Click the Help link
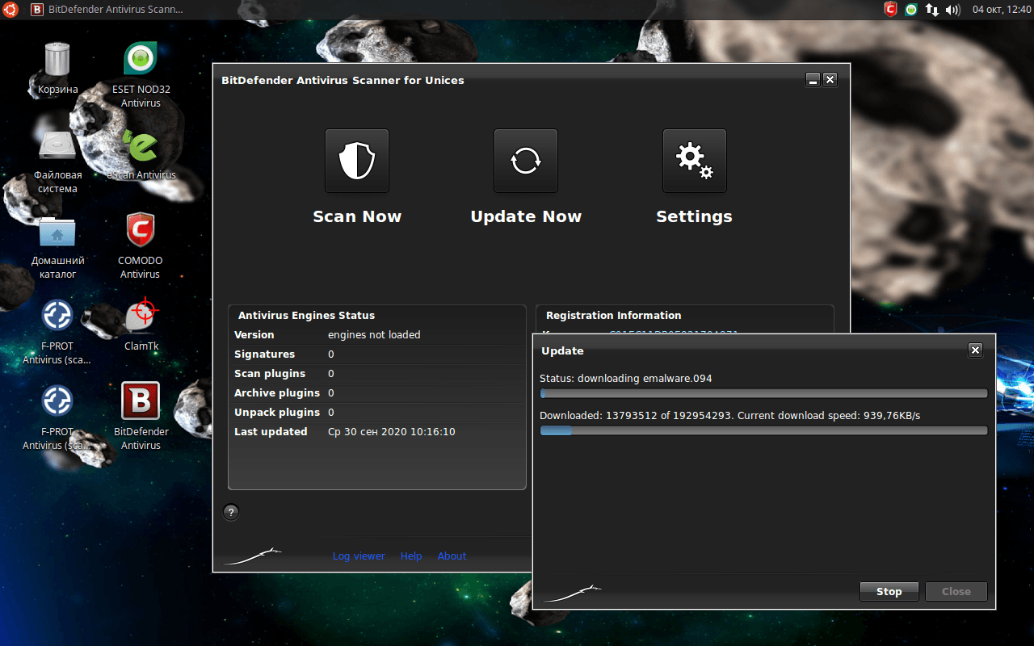The image size is (1034, 646). [411, 556]
